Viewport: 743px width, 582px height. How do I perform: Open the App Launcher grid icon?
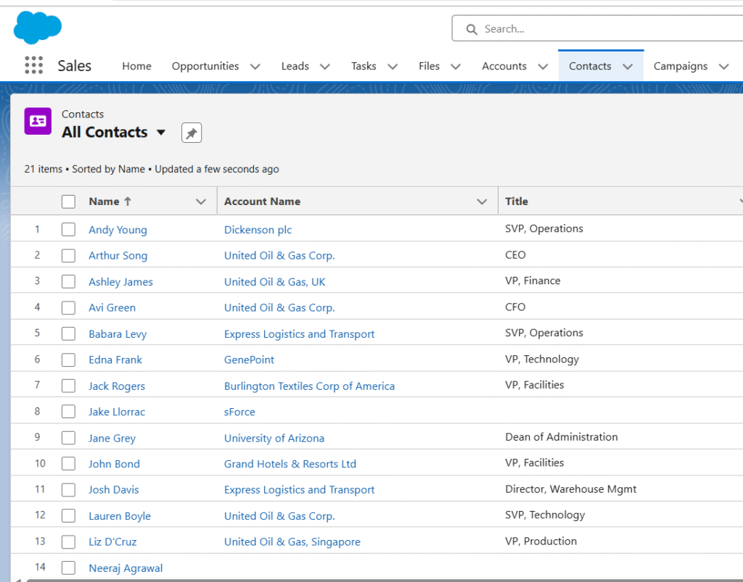pos(33,65)
